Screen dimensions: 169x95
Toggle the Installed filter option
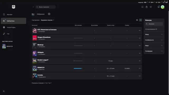pos(151,29)
